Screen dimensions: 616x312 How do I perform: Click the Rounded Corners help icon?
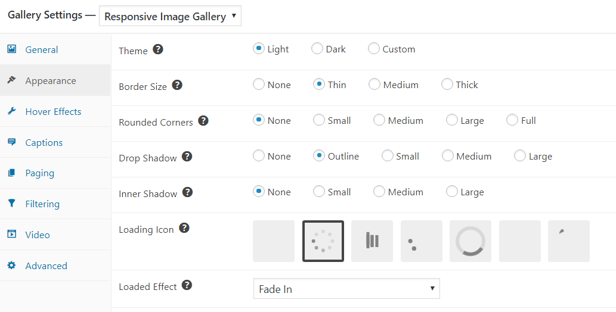coord(203,121)
